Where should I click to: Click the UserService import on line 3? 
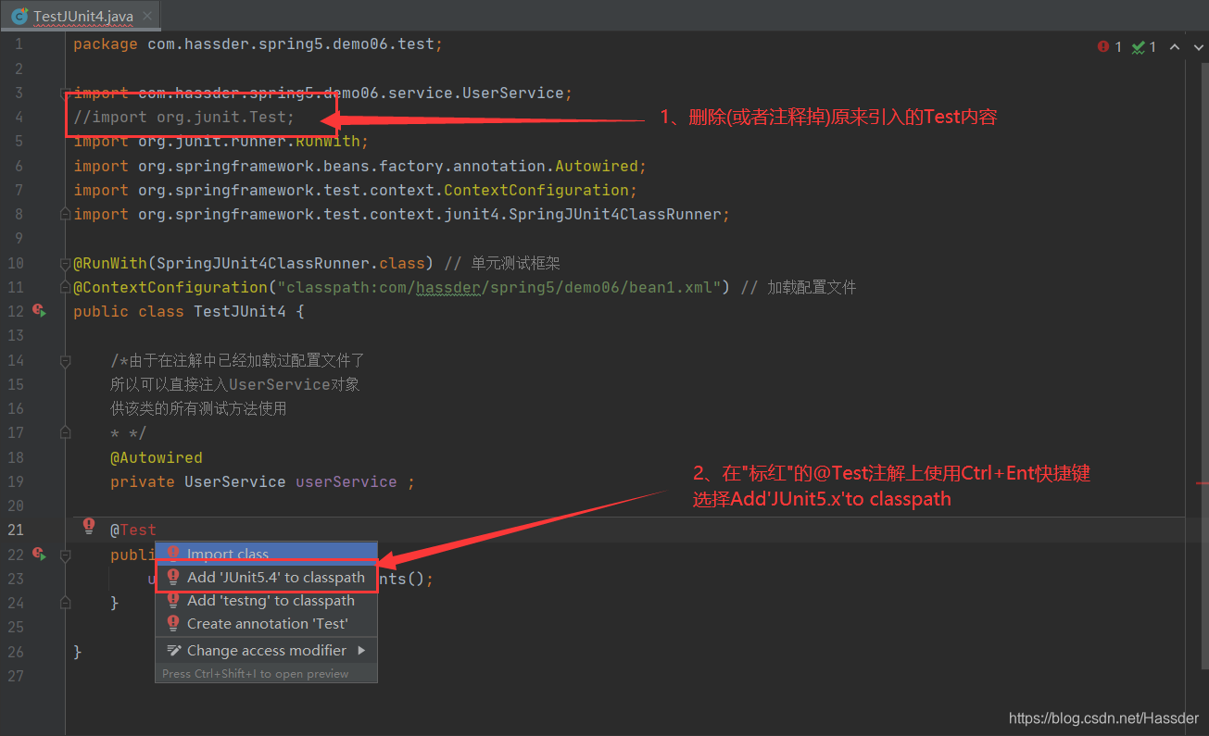[x=323, y=93]
